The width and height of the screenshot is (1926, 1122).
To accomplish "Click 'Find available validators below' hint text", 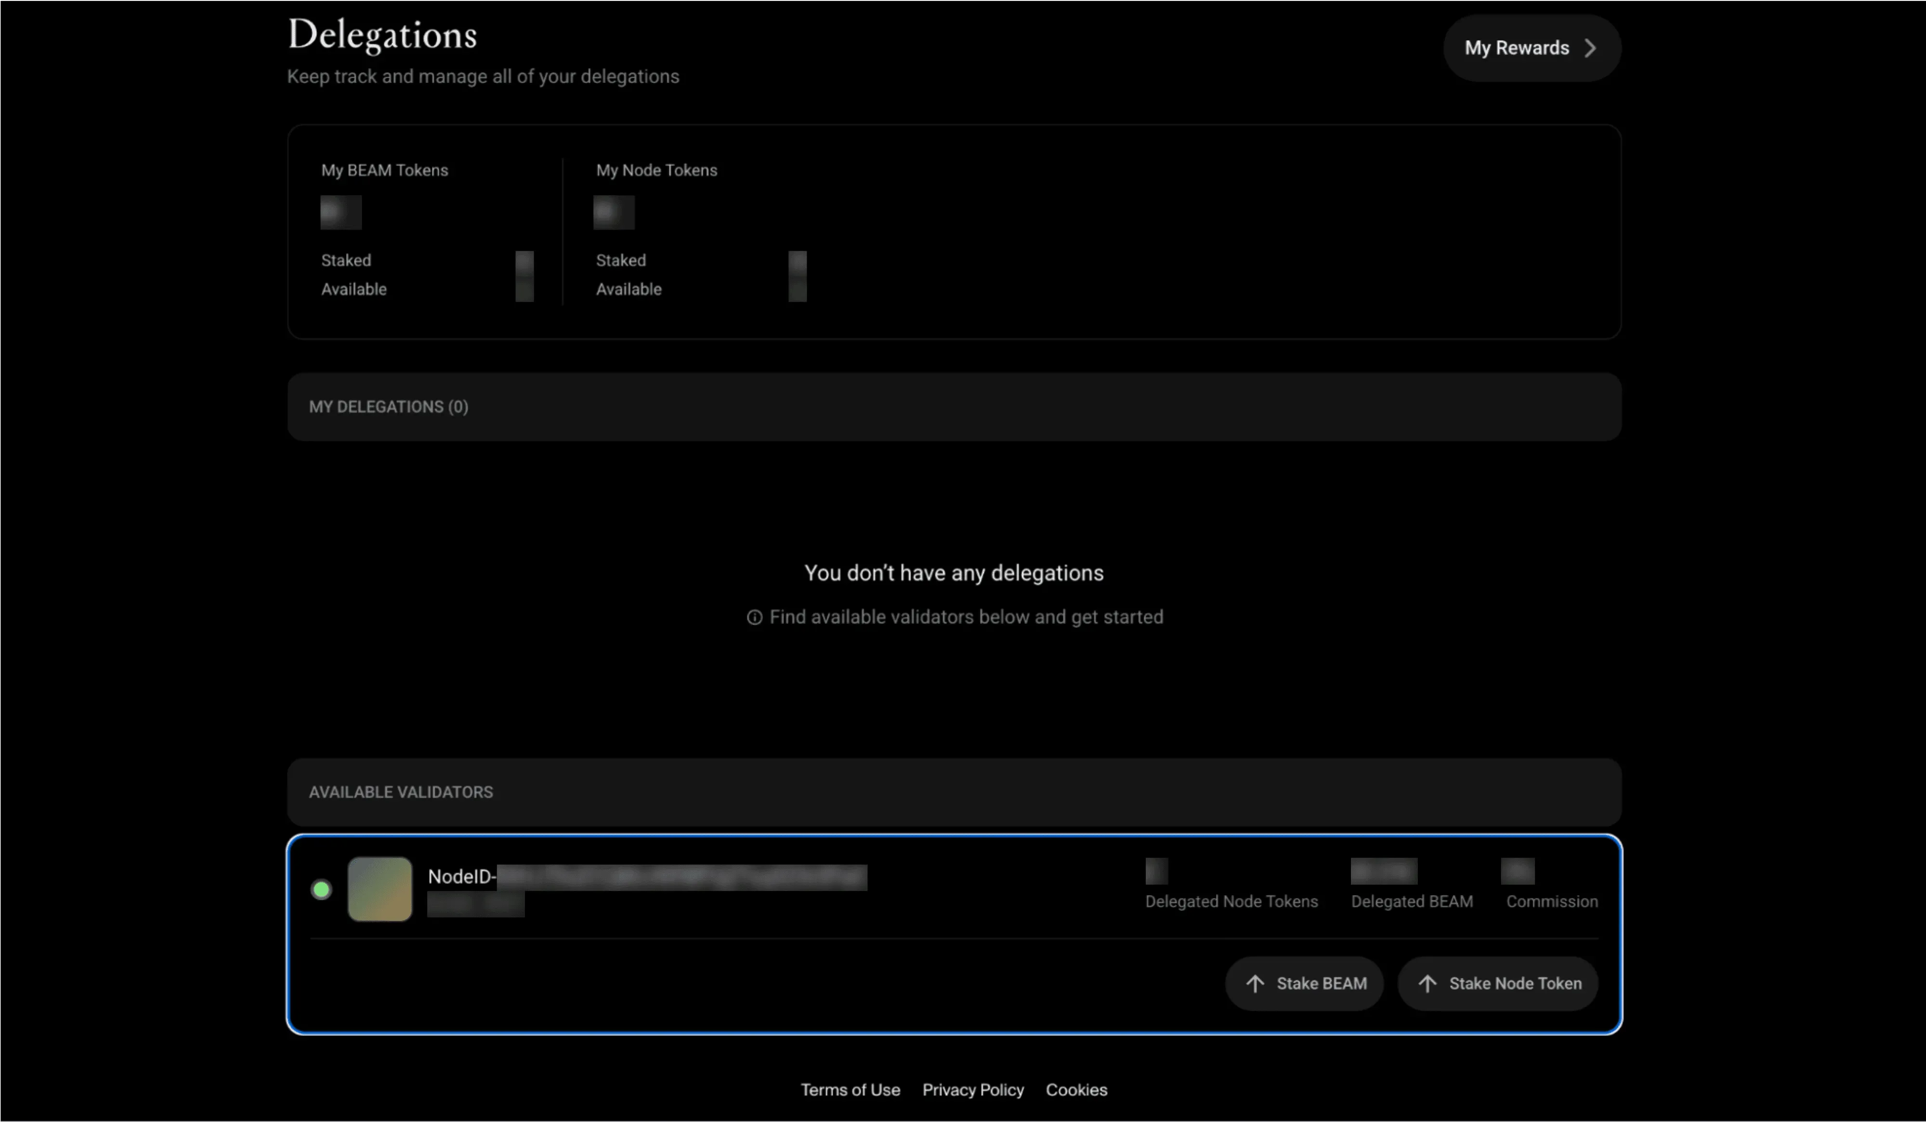I will (966, 617).
